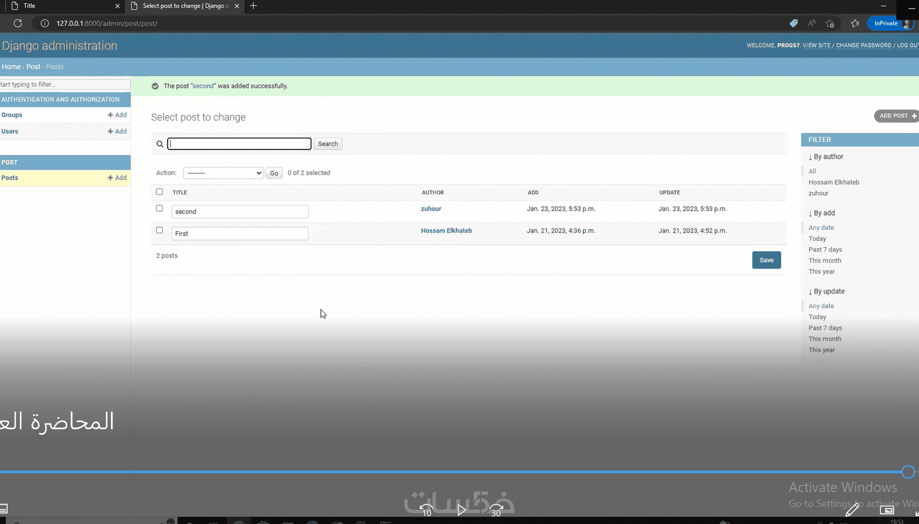Viewport: 919px width, 524px height.
Task: Filter By add: This month
Action: click(825, 260)
